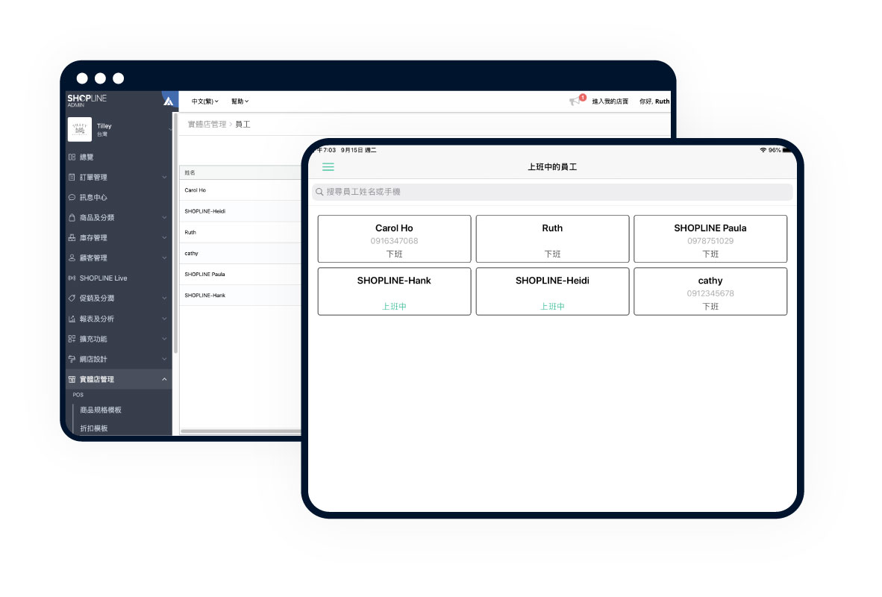Select the SHOPLINE-Heidi employee card
The width and height of the screenshot is (882, 597).
[x=552, y=292]
